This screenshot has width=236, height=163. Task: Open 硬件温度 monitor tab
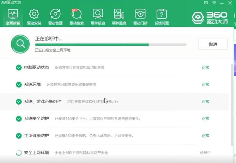tap(119, 17)
